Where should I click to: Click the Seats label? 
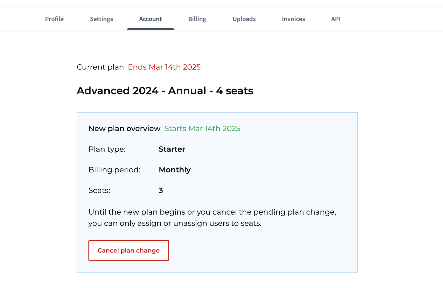(x=99, y=190)
